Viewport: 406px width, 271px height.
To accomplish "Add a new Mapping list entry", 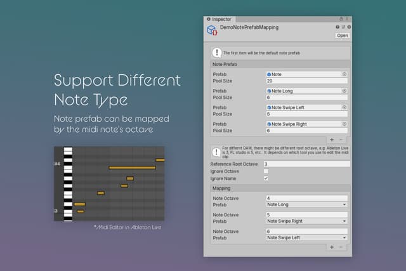I will [x=332, y=247].
